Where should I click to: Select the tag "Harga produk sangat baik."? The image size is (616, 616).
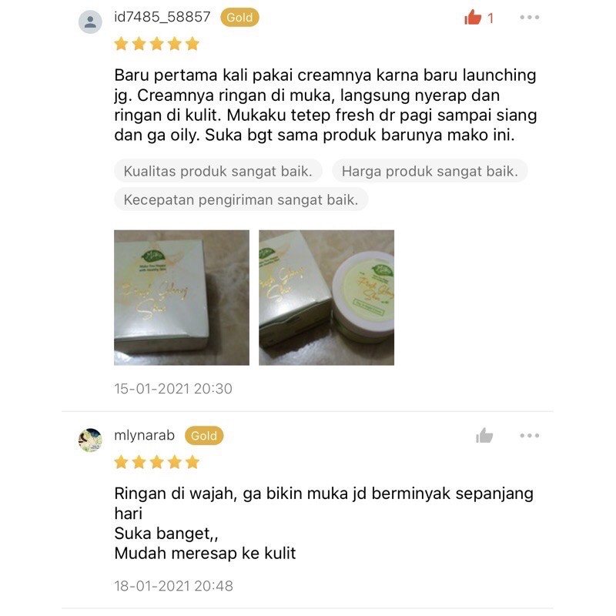(x=430, y=171)
